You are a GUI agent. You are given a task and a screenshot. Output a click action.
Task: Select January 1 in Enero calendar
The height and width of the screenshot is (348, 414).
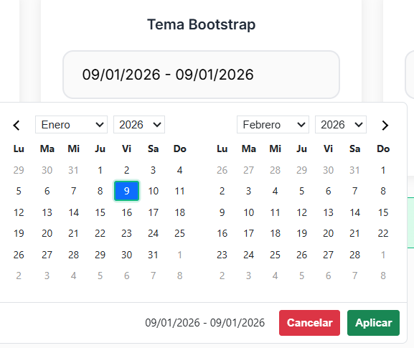(x=100, y=170)
